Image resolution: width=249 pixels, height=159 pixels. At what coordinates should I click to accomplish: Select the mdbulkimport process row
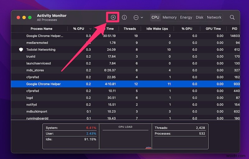125,112
